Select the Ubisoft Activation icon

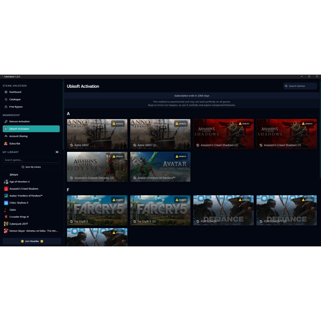7,129
